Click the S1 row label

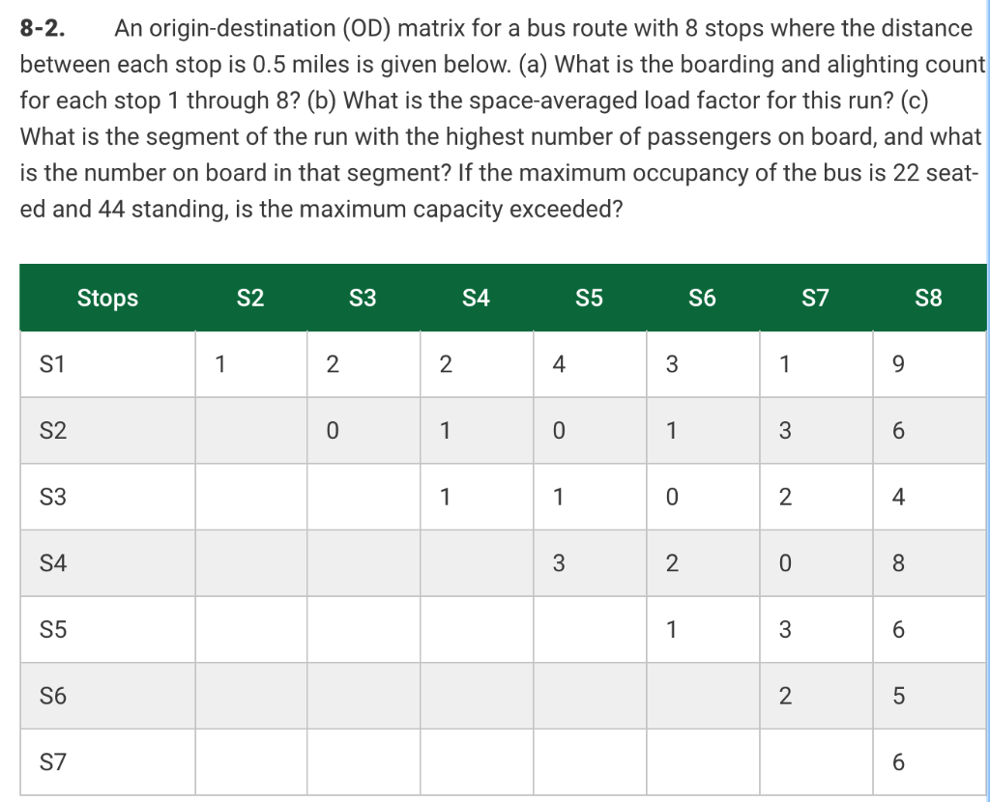coord(107,364)
